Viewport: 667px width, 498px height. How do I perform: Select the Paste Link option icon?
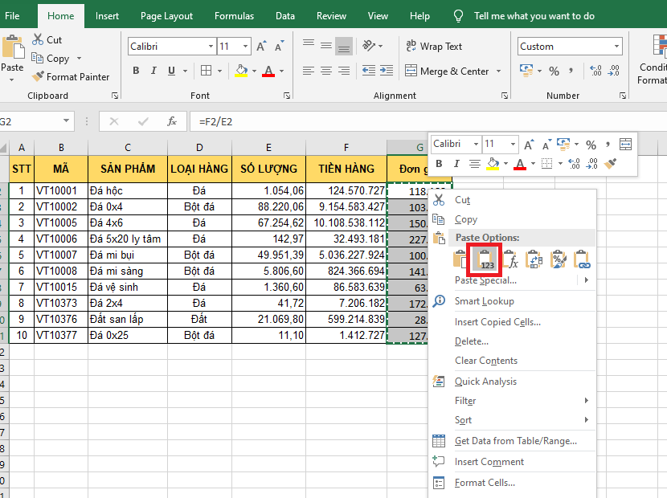pos(583,259)
